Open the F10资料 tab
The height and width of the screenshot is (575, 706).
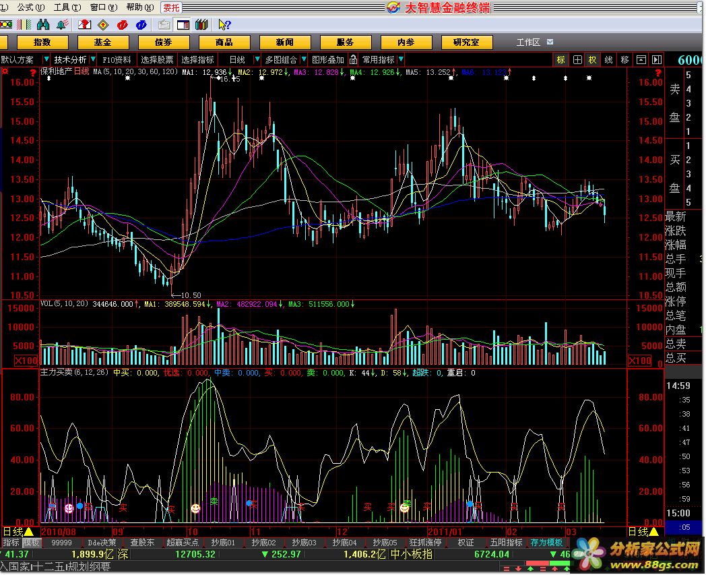pyautogui.click(x=117, y=59)
